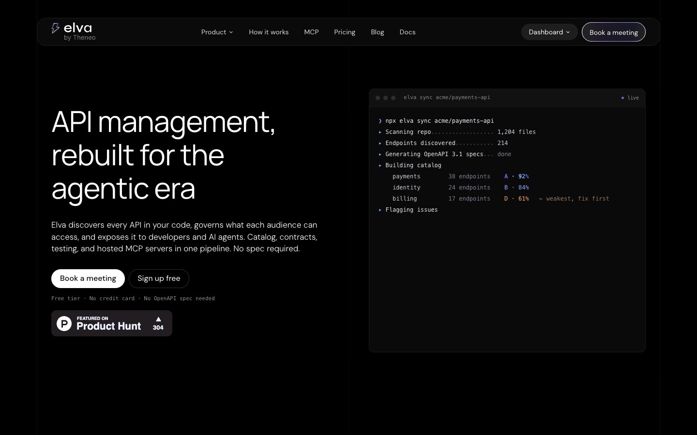Click the 'identity' catalog row
Screen dimensions: 697x435
point(461,188)
